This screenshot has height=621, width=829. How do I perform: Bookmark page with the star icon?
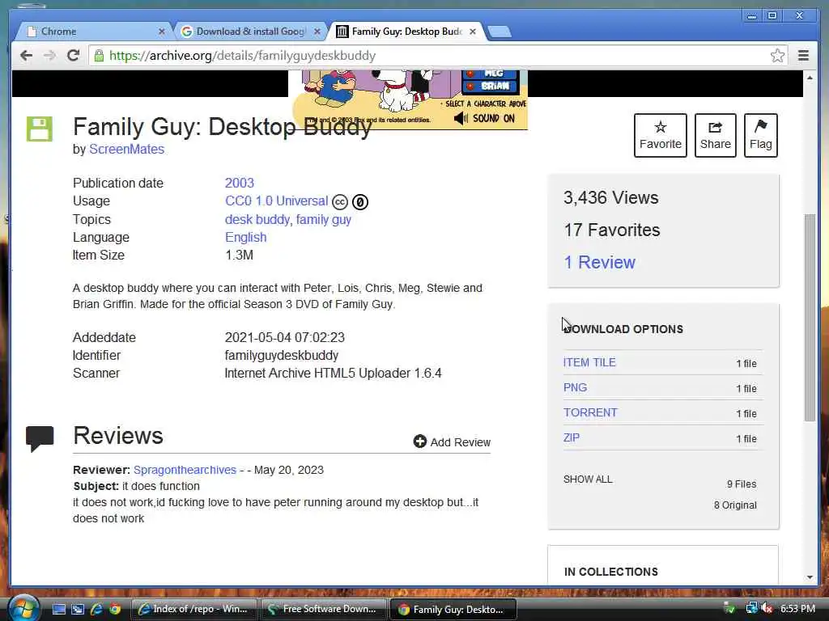[777, 56]
